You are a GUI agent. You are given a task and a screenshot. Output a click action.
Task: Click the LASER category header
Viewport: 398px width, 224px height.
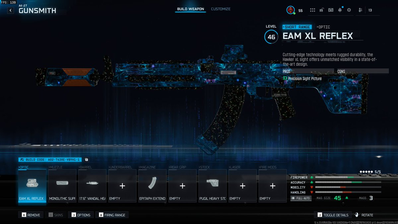(x=234, y=167)
